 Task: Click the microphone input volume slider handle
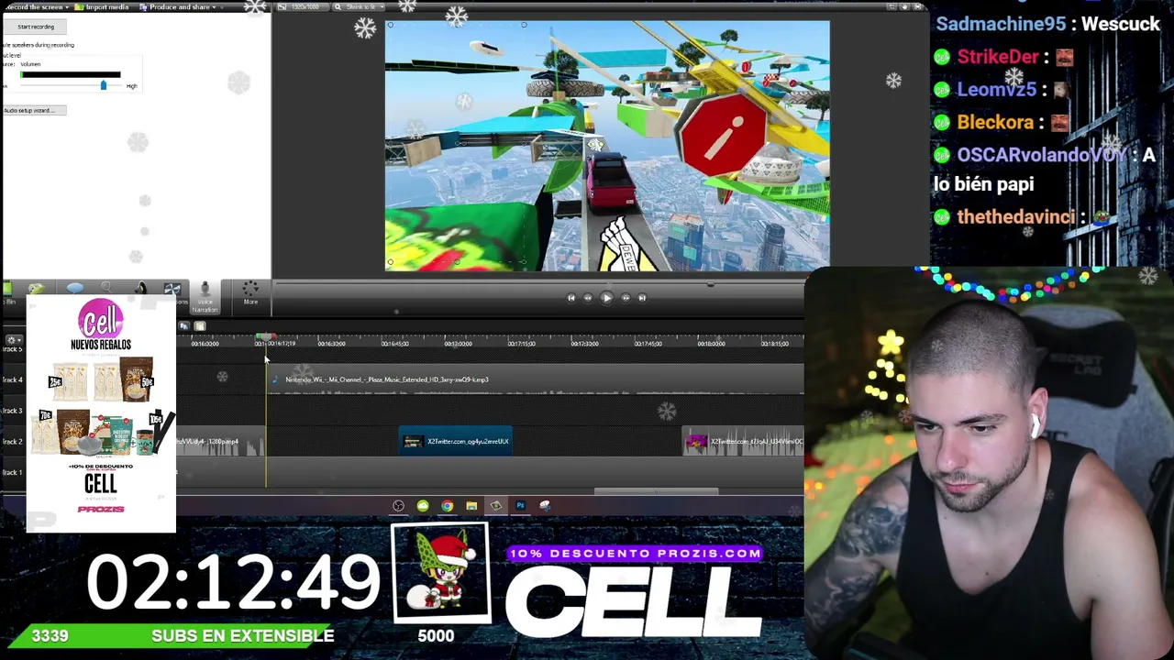click(x=104, y=84)
